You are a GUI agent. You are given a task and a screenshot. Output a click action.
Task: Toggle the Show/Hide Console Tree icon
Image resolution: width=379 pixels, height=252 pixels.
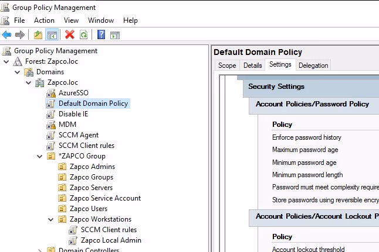(x=52, y=35)
